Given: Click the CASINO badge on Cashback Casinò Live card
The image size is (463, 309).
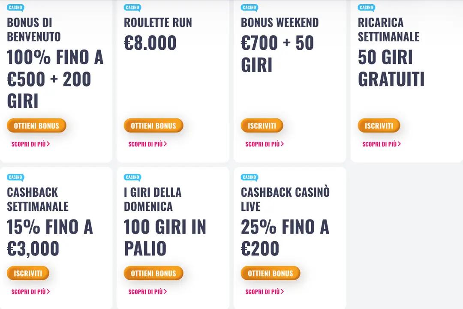Looking at the screenshot, I should [x=250, y=177].
